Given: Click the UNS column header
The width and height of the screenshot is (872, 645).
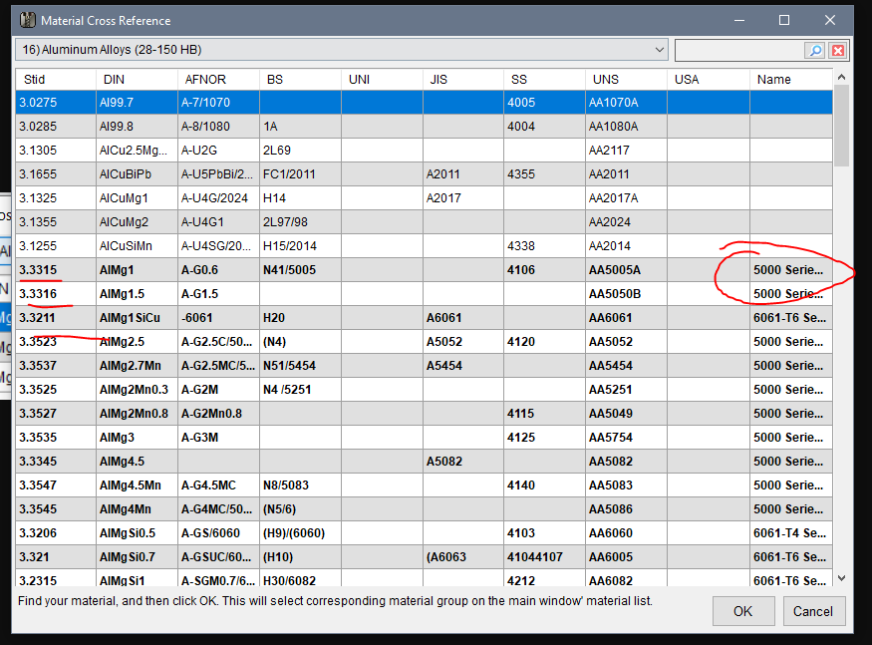Looking at the screenshot, I should point(626,80).
